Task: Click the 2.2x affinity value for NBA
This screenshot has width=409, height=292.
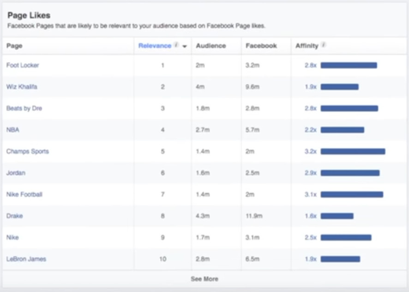Action: (310, 130)
